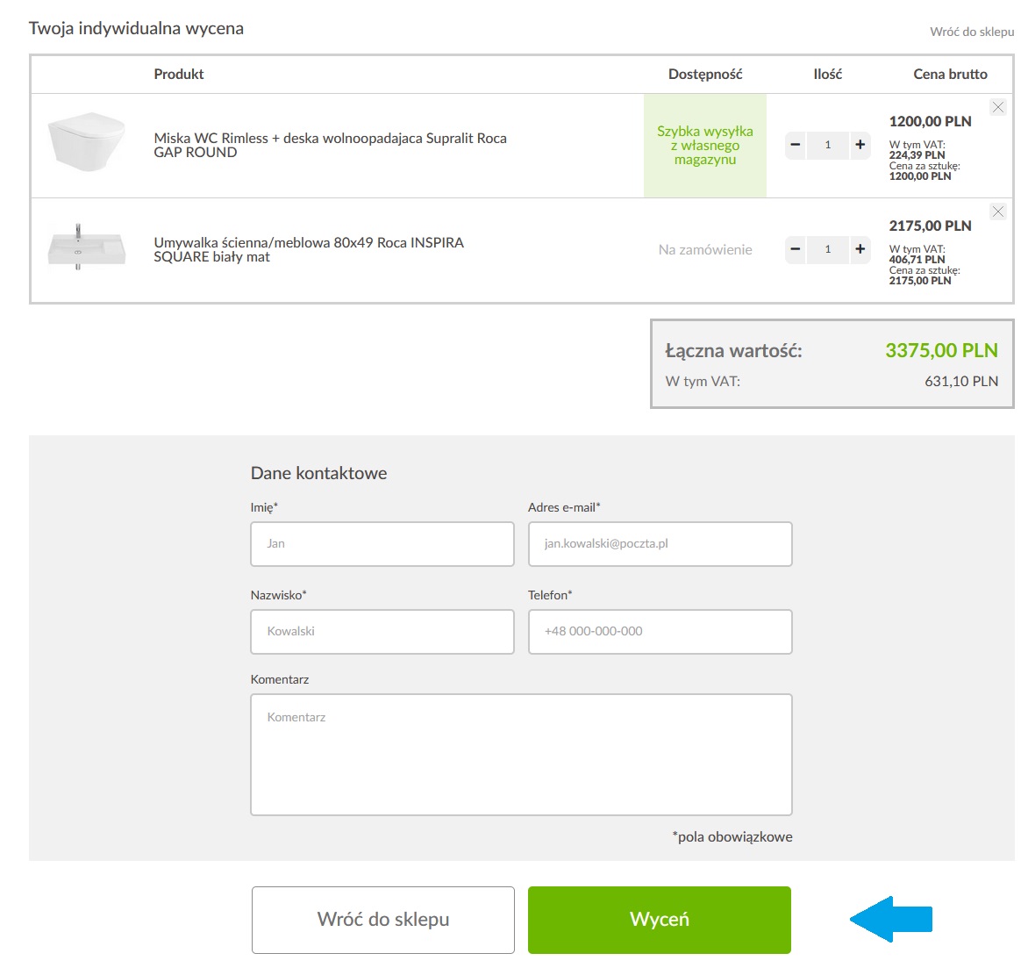Follow the top-right Wróć do sklepu link
Viewport: 1028px width, 975px height.
pyautogui.click(x=971, y=32)
